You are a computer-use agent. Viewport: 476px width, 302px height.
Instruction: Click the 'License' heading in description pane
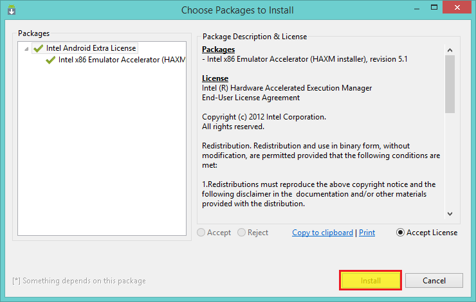click(x=215, y=78)
